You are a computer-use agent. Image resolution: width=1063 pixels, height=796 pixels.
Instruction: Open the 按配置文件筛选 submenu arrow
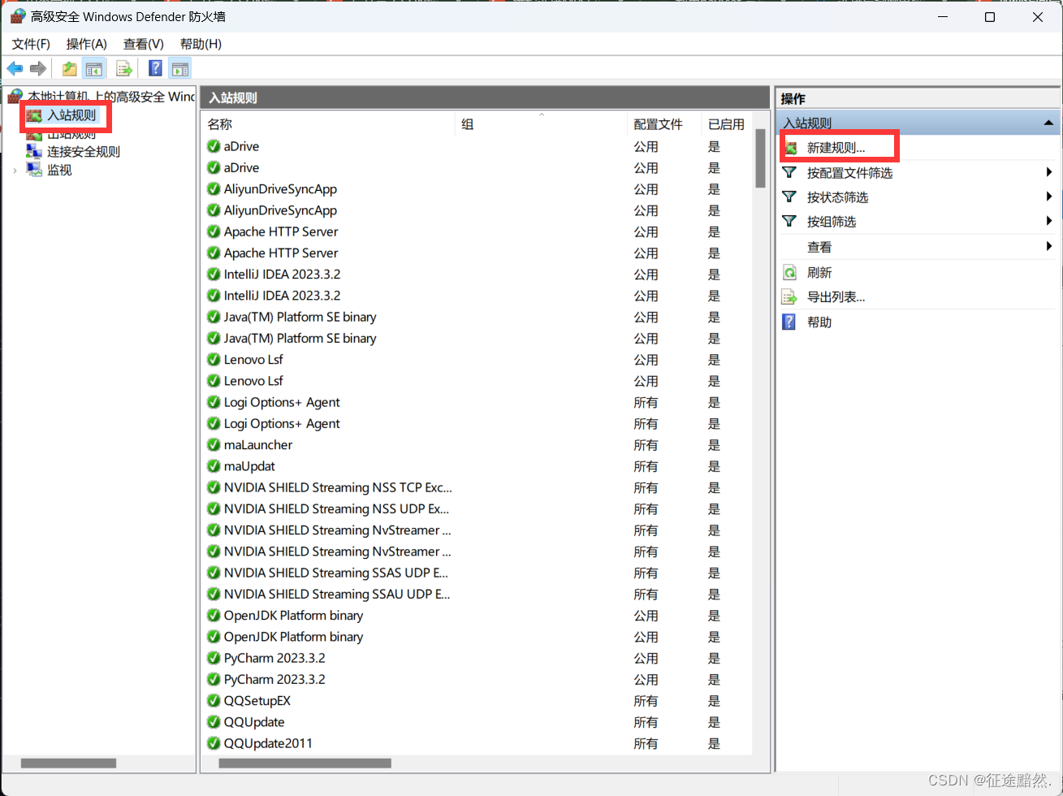(1049, 172)
